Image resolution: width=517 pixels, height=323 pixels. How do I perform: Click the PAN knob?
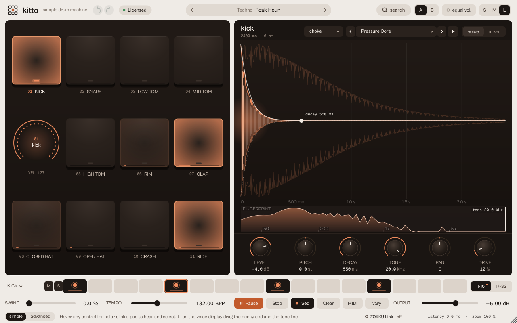(440, 247)
